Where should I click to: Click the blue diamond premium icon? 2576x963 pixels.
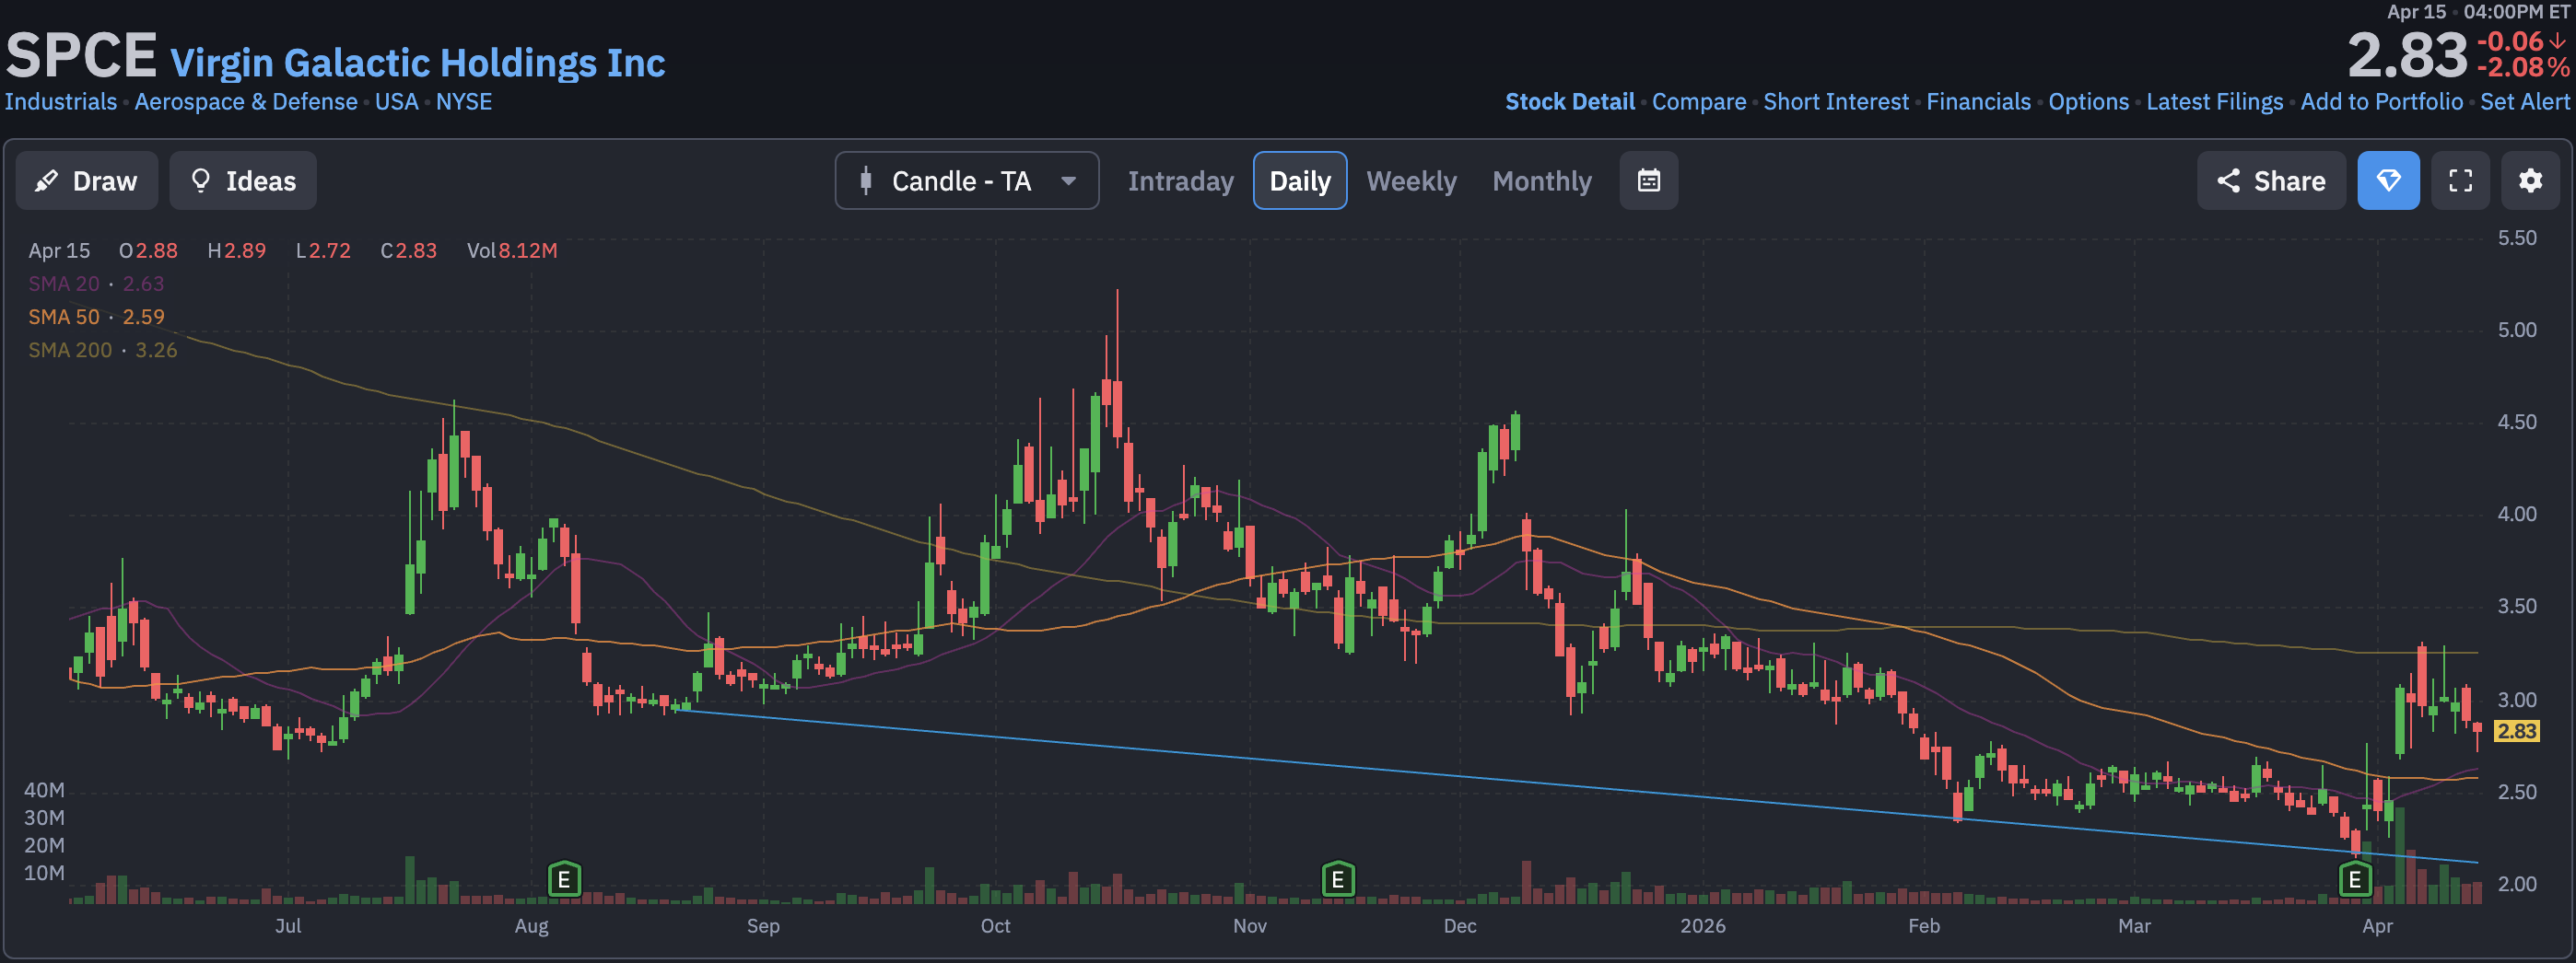(x=2388, y=180)
